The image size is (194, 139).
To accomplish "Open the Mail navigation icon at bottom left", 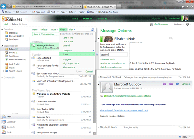I will [4, 117].
